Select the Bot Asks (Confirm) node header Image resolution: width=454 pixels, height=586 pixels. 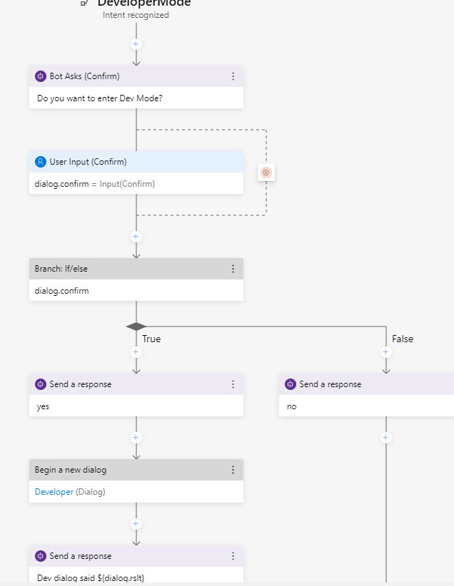[136, 76]
